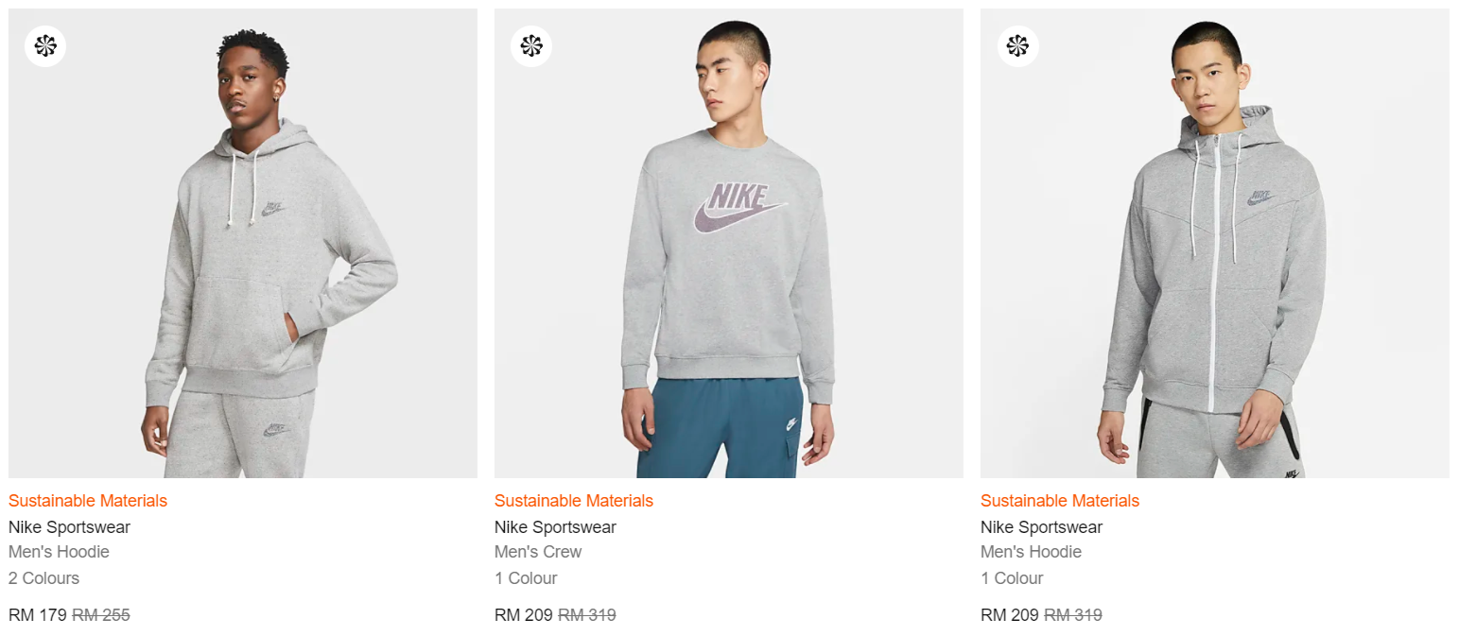Click sustainability pinwheel icon on pullover hoodie image
This screenshot has height=636, width=1459.
(x=44, y=45)
